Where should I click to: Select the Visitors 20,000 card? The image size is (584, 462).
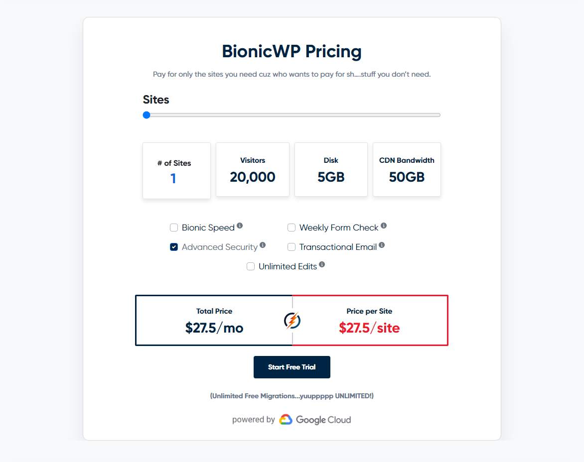click(x=253, y=169)
